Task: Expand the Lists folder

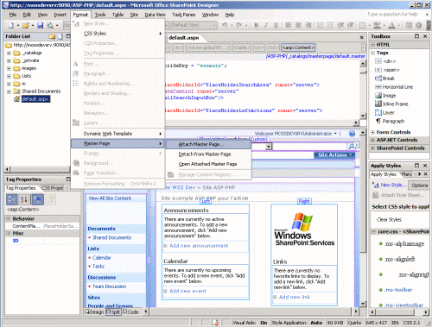Action: pos(9,76)
